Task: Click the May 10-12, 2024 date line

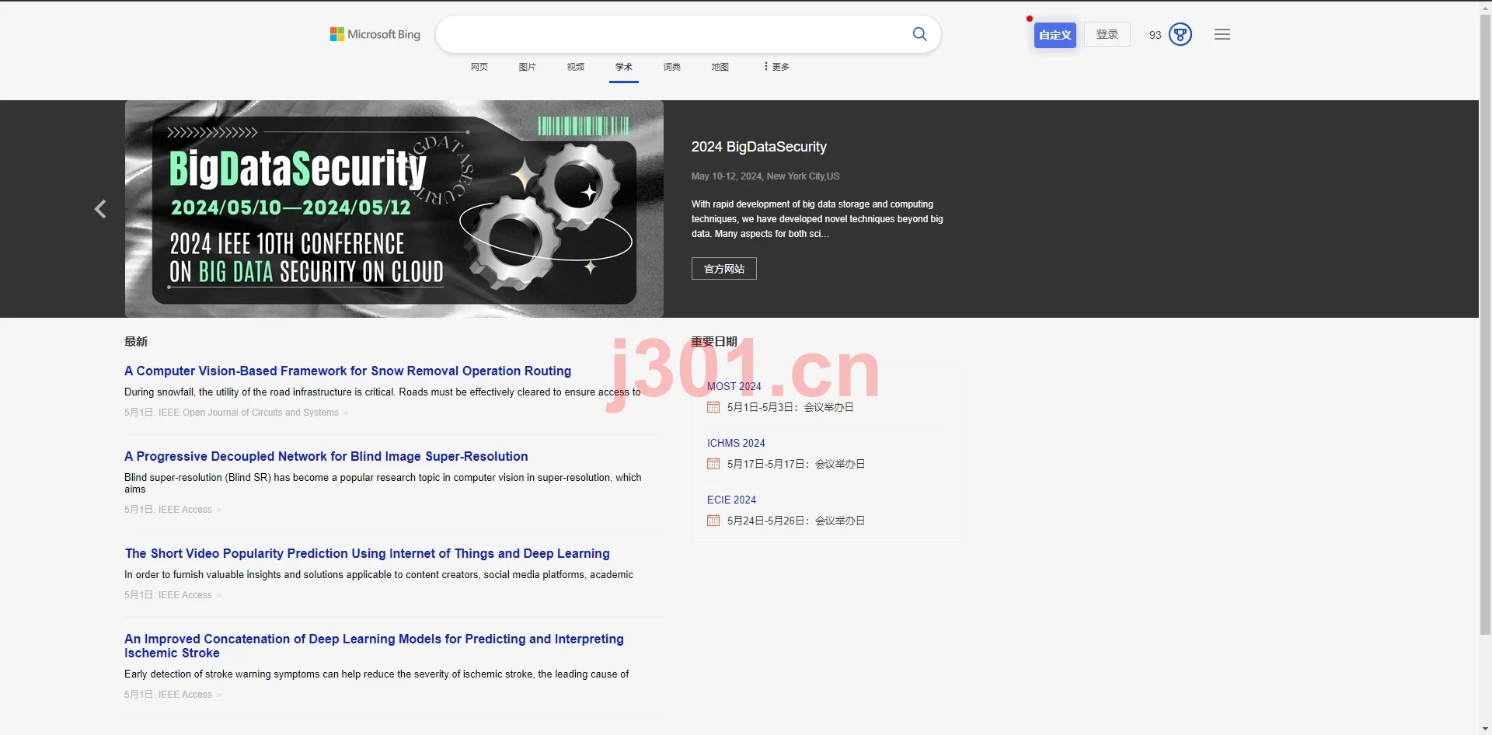Action: (x=765, y=176)
